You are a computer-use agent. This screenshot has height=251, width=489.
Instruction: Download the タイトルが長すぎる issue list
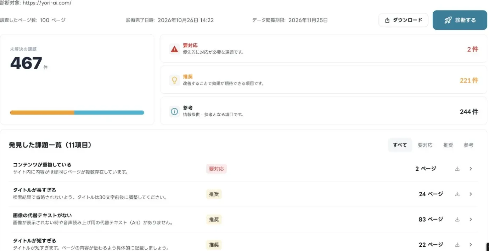457,194
